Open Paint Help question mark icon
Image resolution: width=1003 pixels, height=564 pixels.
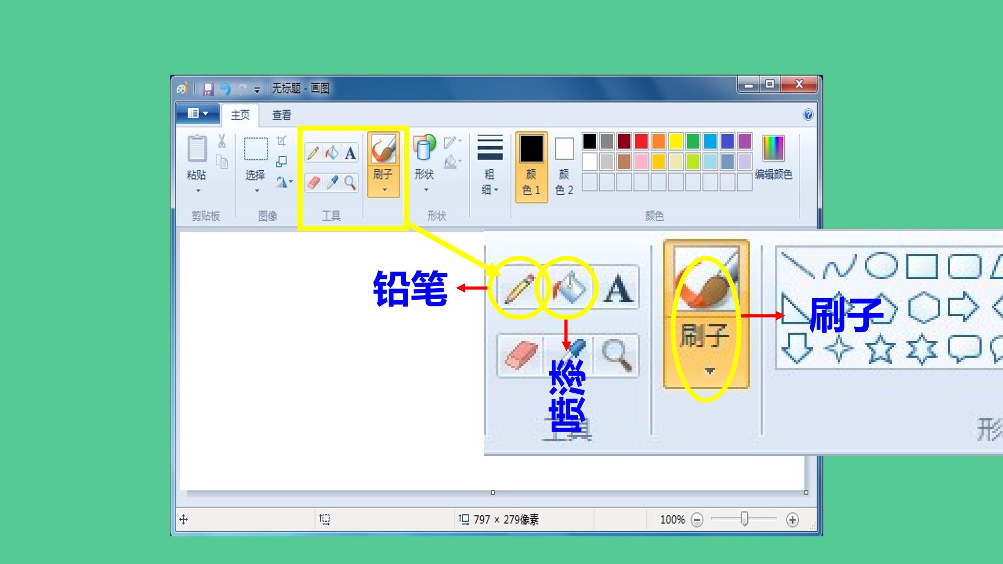pos(808,115)
